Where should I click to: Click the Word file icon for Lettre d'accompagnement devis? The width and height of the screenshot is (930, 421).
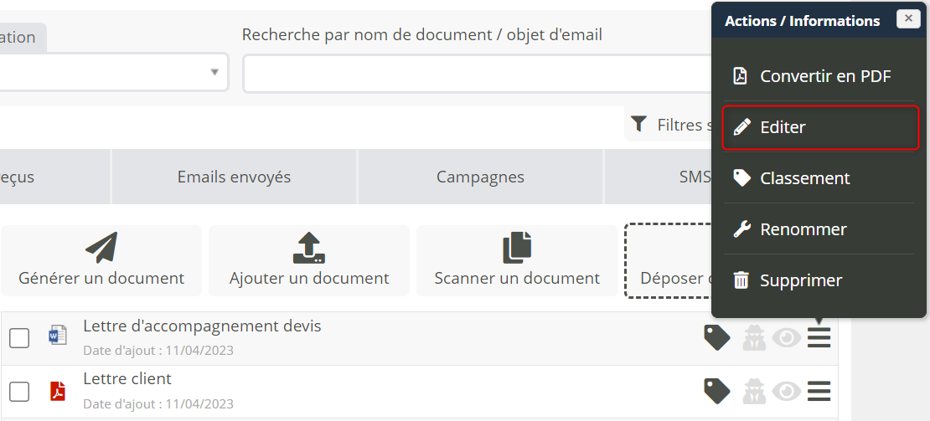coord(57,336)
